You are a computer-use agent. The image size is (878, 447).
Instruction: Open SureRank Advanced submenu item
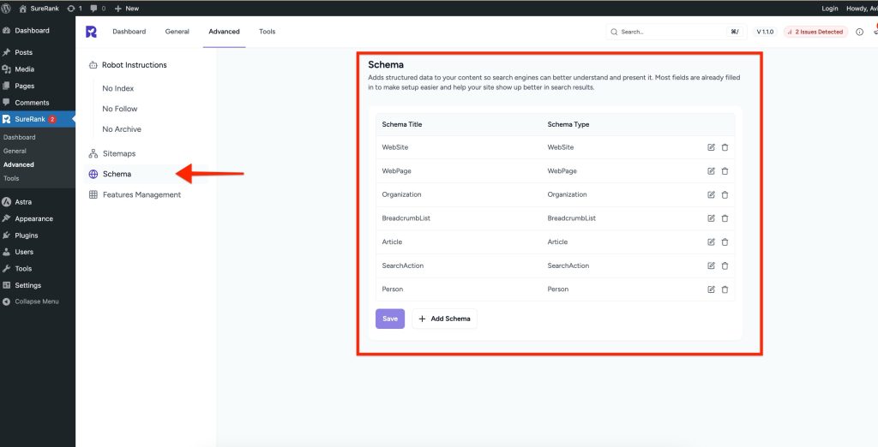19,165
